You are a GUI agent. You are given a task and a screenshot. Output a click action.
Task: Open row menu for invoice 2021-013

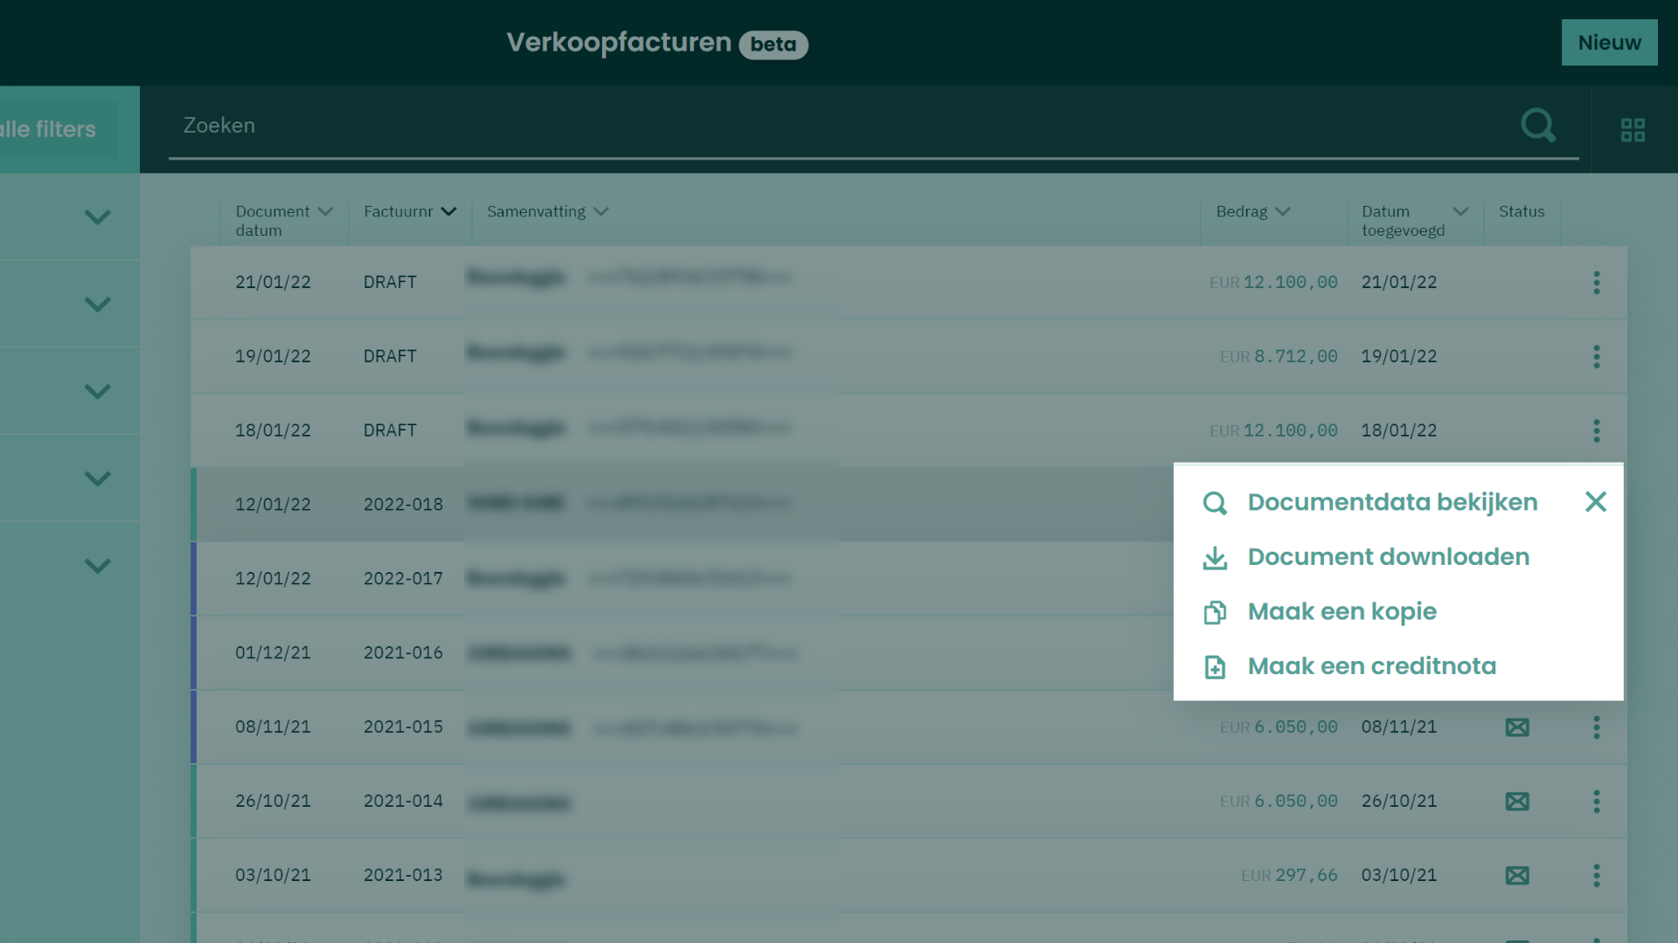click(1596, 876)
